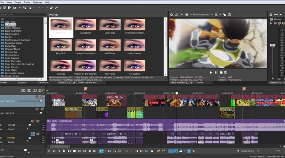The width and height of the screenshot is (285, 158).
Task: Select Chroma Keyer in the FX list
Action: tap(12, 55)
